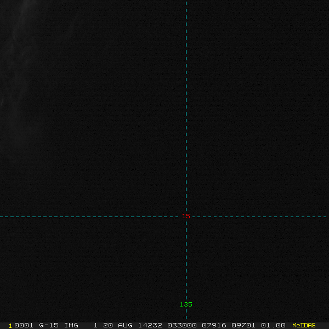Click the date text 20 AUG
Viewport: 329px width, 329px height.
(x=118, y=325)
